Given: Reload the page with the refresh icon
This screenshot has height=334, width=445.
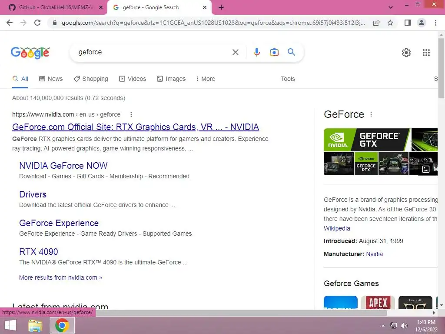Looking at the screenshot, I should coord(37,23).
